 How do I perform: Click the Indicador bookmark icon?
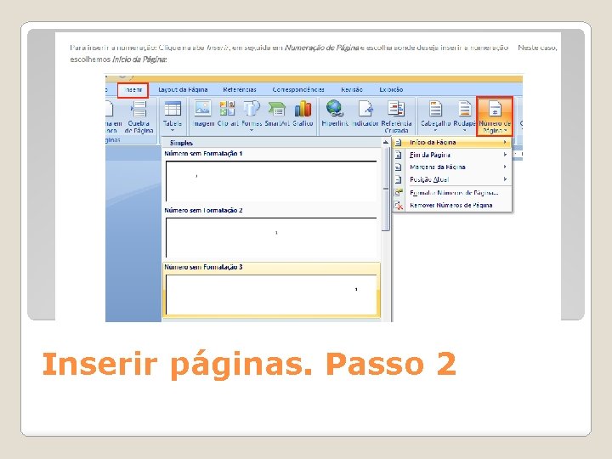(365, 109)
